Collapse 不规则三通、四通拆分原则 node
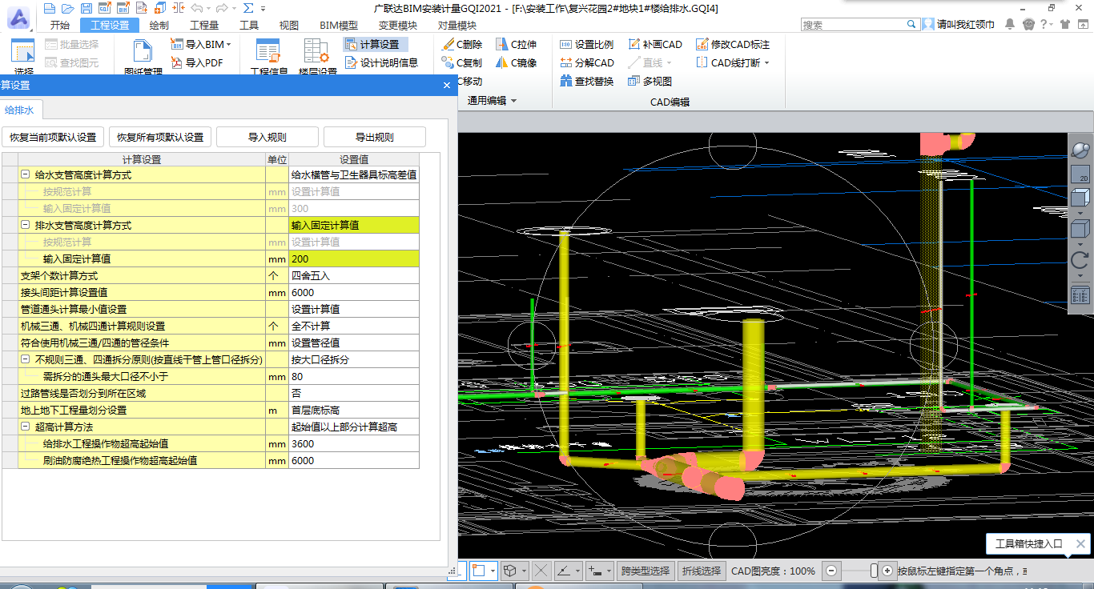The height and width of the screenshot is (589, 1094). coord(25,359)
